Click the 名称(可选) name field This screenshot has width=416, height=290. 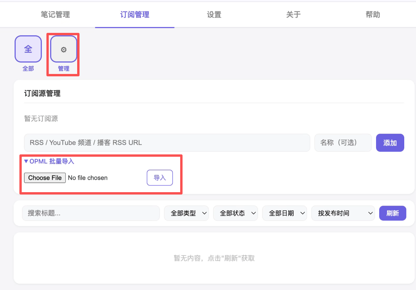pyautogui.click(x=343, y=143)
